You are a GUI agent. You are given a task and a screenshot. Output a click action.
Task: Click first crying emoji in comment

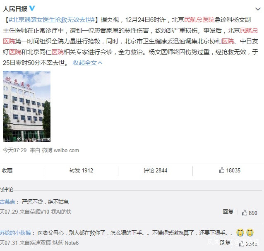point(240,232)
